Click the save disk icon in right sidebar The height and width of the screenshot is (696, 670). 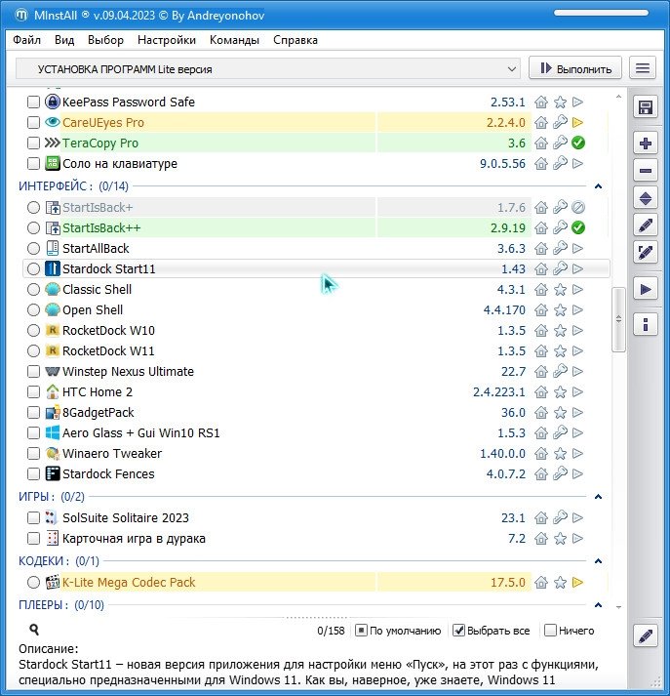click(646, 107)
